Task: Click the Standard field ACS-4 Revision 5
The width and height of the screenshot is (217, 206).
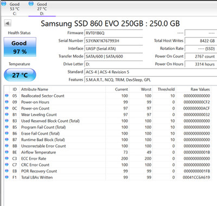Action: [x=151, y=72]
